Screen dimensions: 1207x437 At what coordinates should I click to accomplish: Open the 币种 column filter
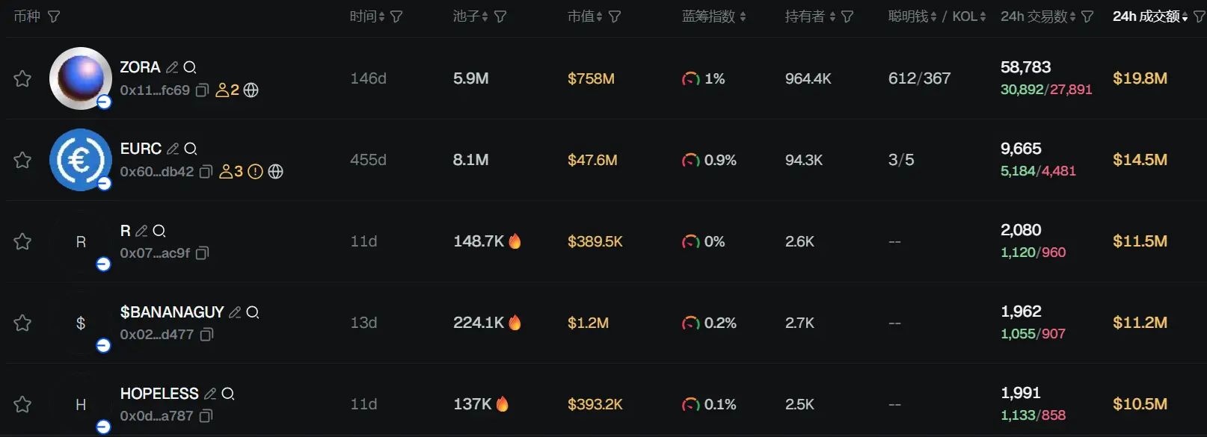click(x=54, y=16)
